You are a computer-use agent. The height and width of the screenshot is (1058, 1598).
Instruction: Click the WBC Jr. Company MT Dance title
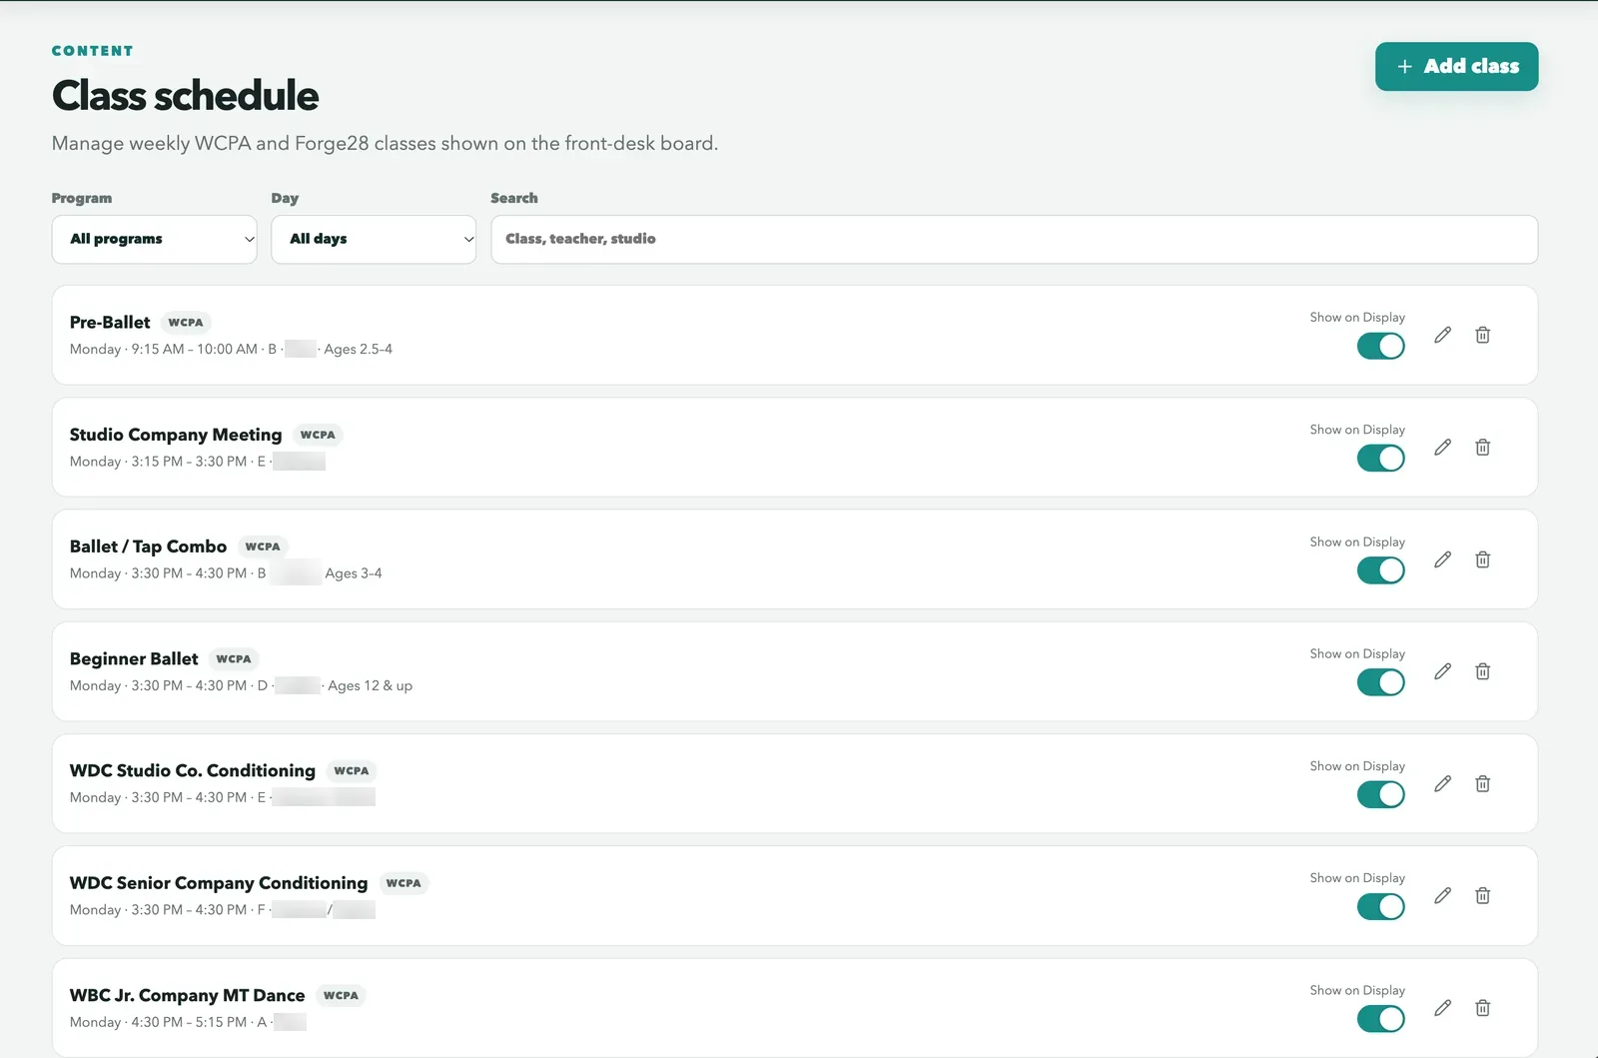187,995
